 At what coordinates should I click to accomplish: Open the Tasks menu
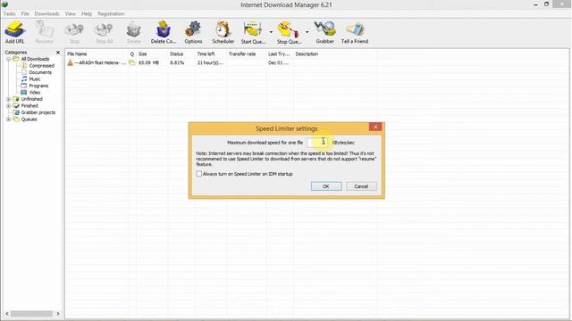point(10,14)
